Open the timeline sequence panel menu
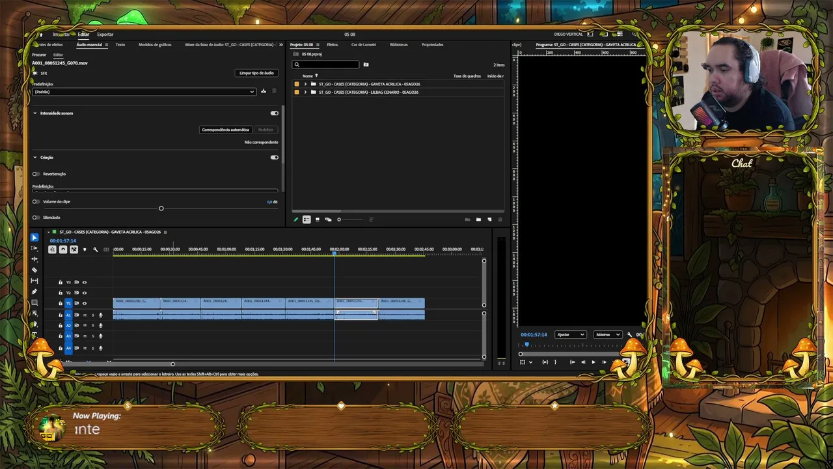 coord(165,232)
